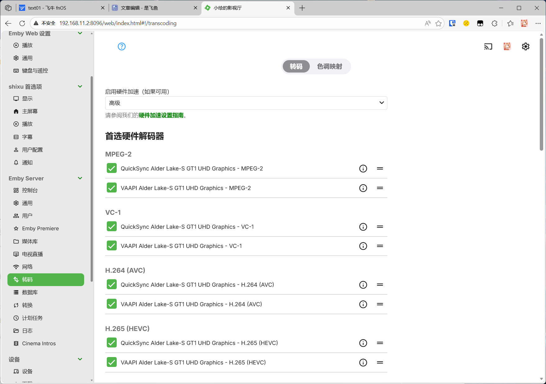Click drag handle for QuickSync H.265 decoder

(x=380, y=343)
